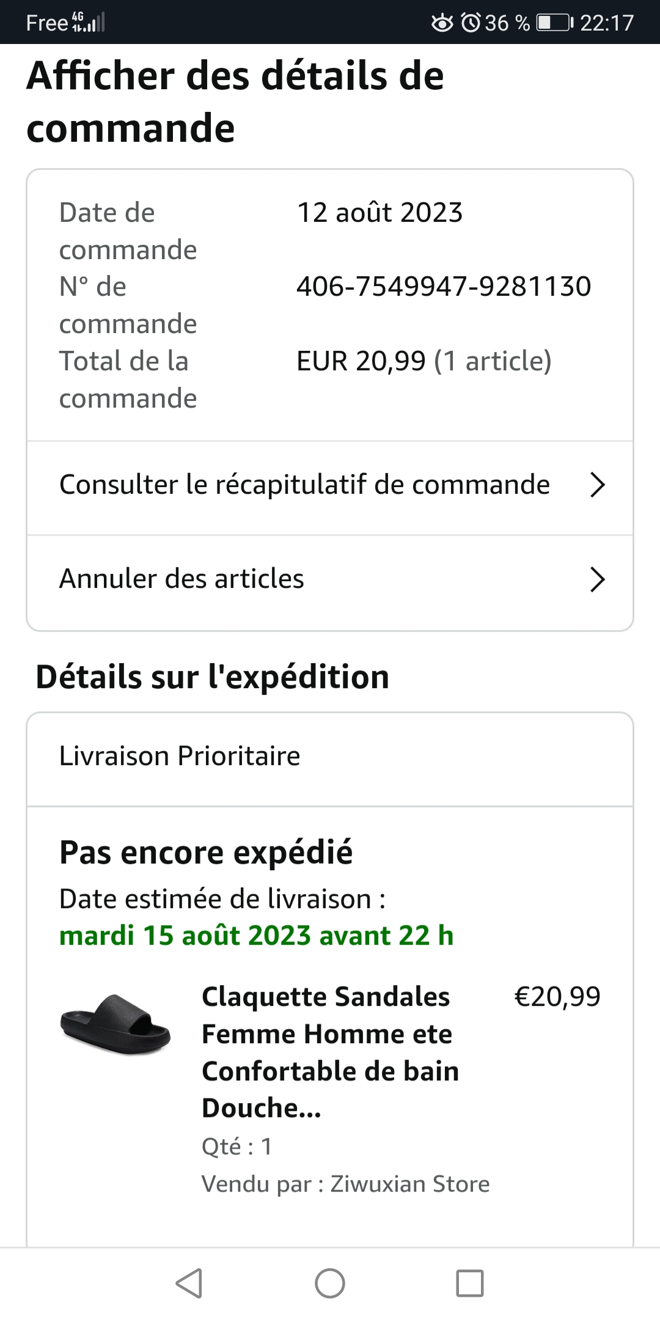
Task: Select Annuler des articles option
Action: tap(182, 579)
